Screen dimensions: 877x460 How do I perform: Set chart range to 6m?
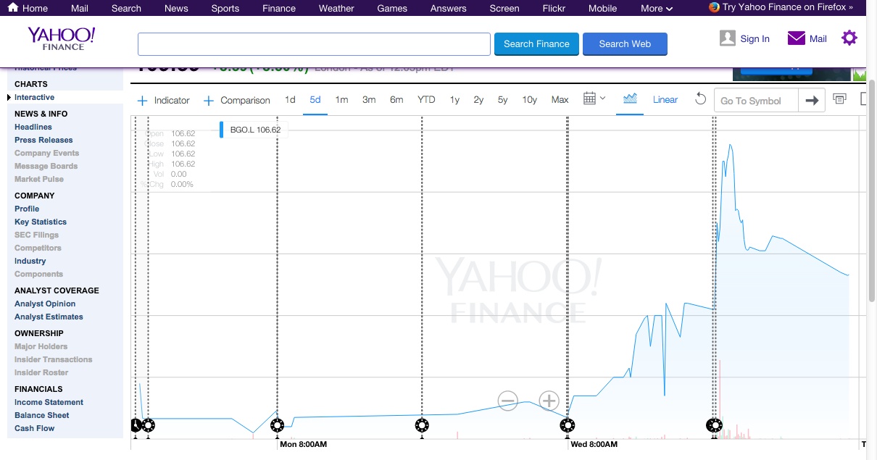pyautogui.click(x=396, y=100)
